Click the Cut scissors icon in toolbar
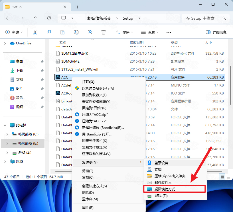 tap(35, 32)
